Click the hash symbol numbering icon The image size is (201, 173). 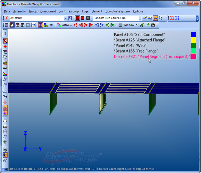pyautogui.click(x=51, y=25)
